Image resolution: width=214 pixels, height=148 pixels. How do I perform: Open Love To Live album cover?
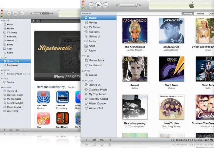click(172, 107)
